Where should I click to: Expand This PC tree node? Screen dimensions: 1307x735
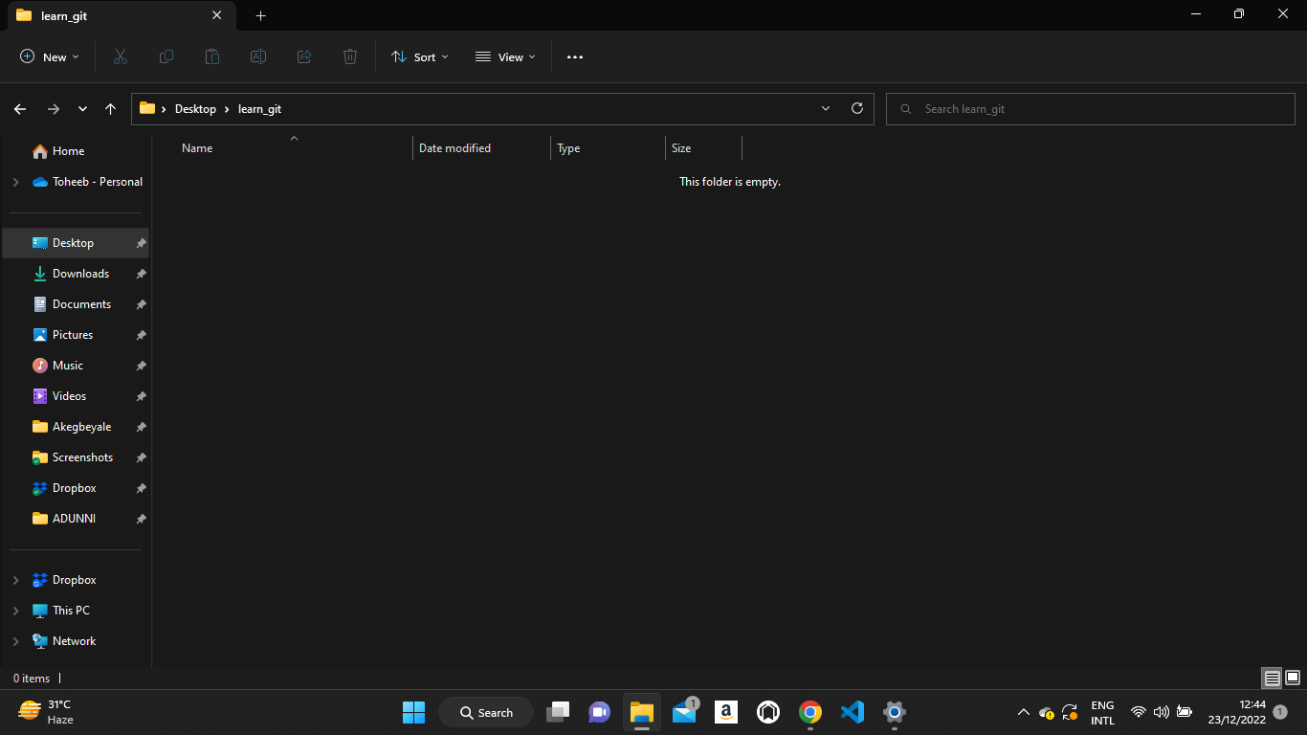(x=15, y=611)
